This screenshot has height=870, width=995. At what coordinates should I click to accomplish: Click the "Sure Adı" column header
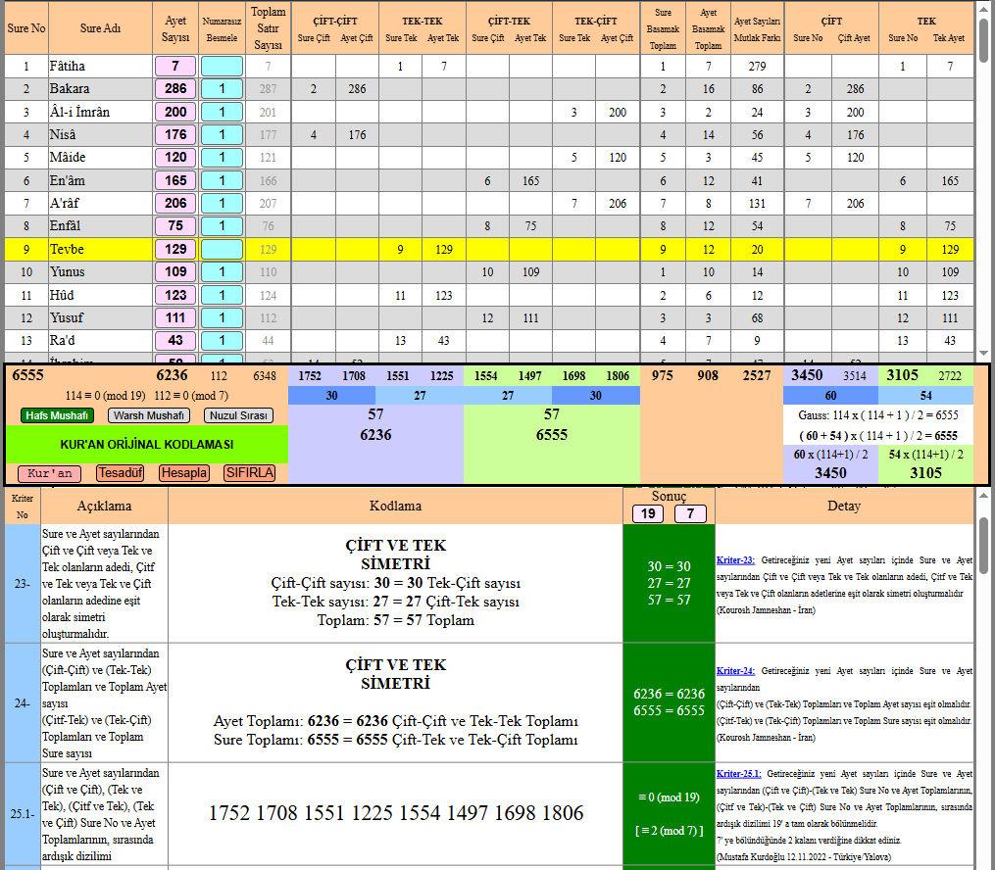tap(100, 27)
